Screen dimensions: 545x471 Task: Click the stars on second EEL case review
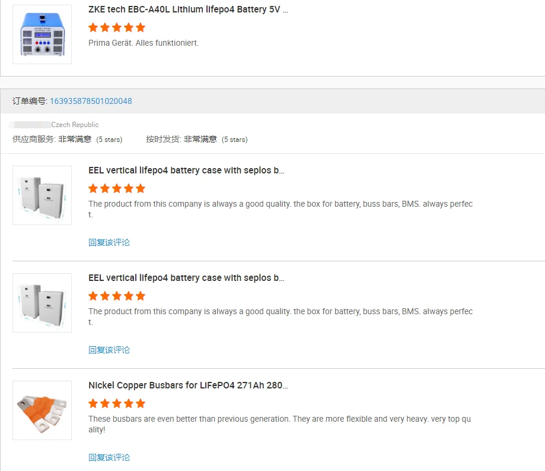click(x=116, y=296)
